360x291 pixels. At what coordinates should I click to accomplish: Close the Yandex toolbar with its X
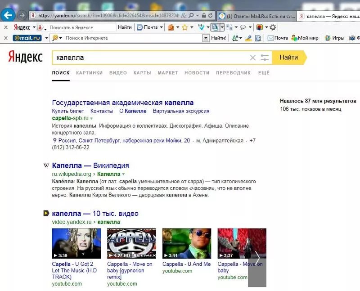pyautogui.click(x=6, y=27)
